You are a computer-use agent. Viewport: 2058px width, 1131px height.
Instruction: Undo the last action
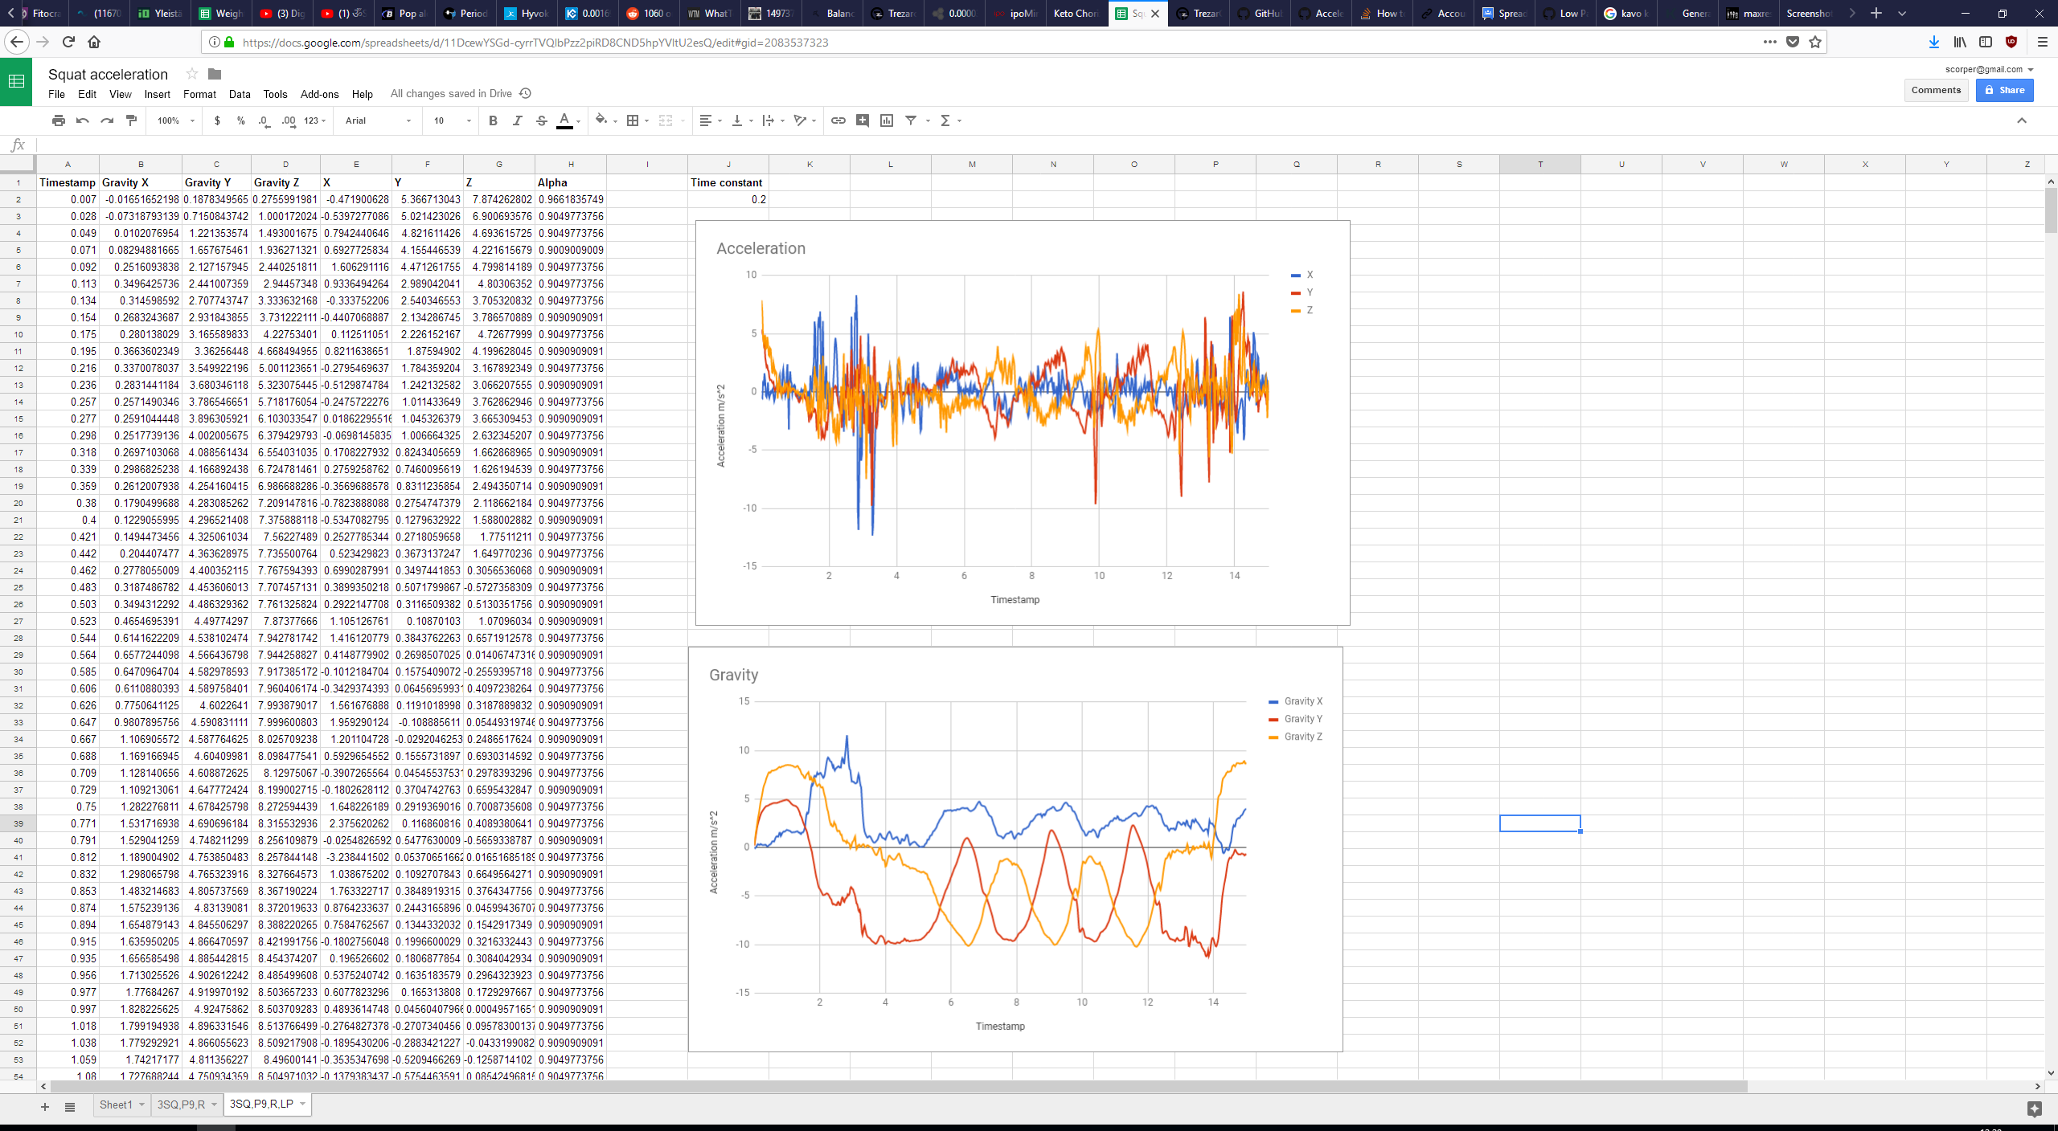83,120
